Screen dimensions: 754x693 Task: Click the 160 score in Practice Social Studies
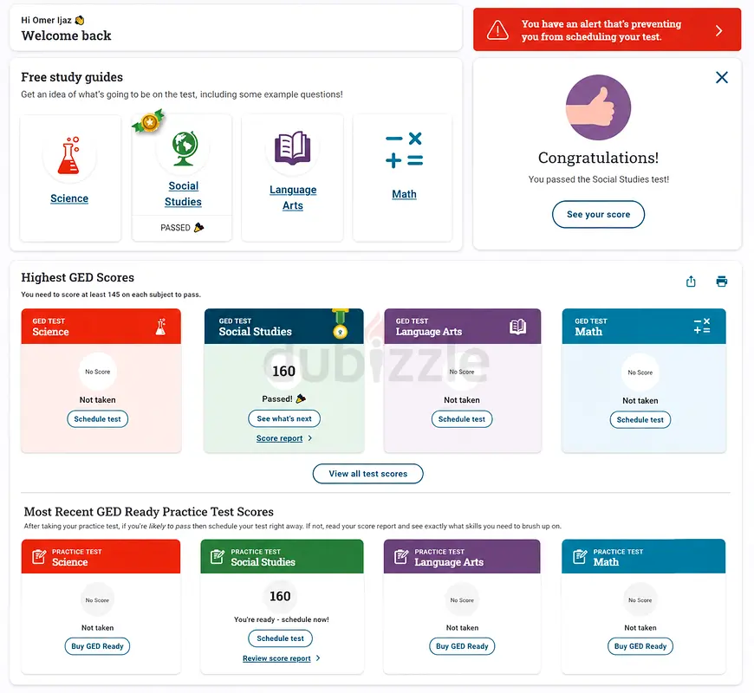(280, 596)
